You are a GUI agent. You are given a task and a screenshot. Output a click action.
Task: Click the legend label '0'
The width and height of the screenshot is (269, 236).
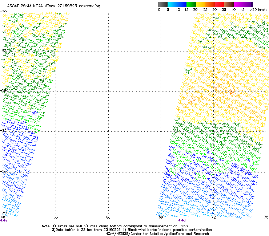(x=159, y=10)
